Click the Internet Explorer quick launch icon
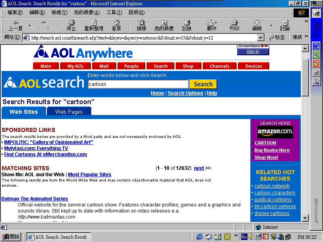The height and width of the screenshot is (242, 323). tap(199, 237)
